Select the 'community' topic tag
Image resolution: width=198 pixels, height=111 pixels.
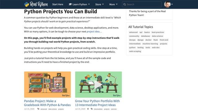(134, 36)
